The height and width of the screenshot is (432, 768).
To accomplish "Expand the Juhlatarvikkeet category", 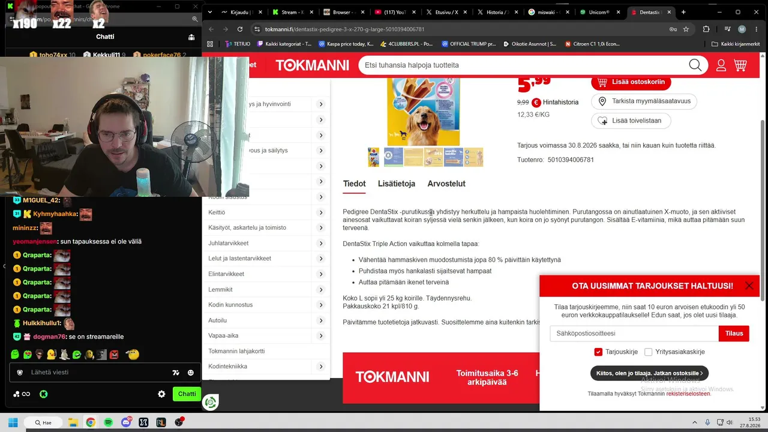I will pos(321,243).
